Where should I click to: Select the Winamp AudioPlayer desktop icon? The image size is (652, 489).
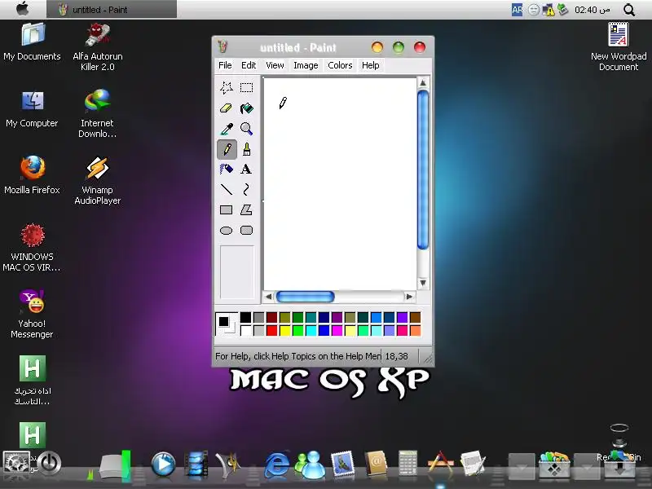click(97, 180)
